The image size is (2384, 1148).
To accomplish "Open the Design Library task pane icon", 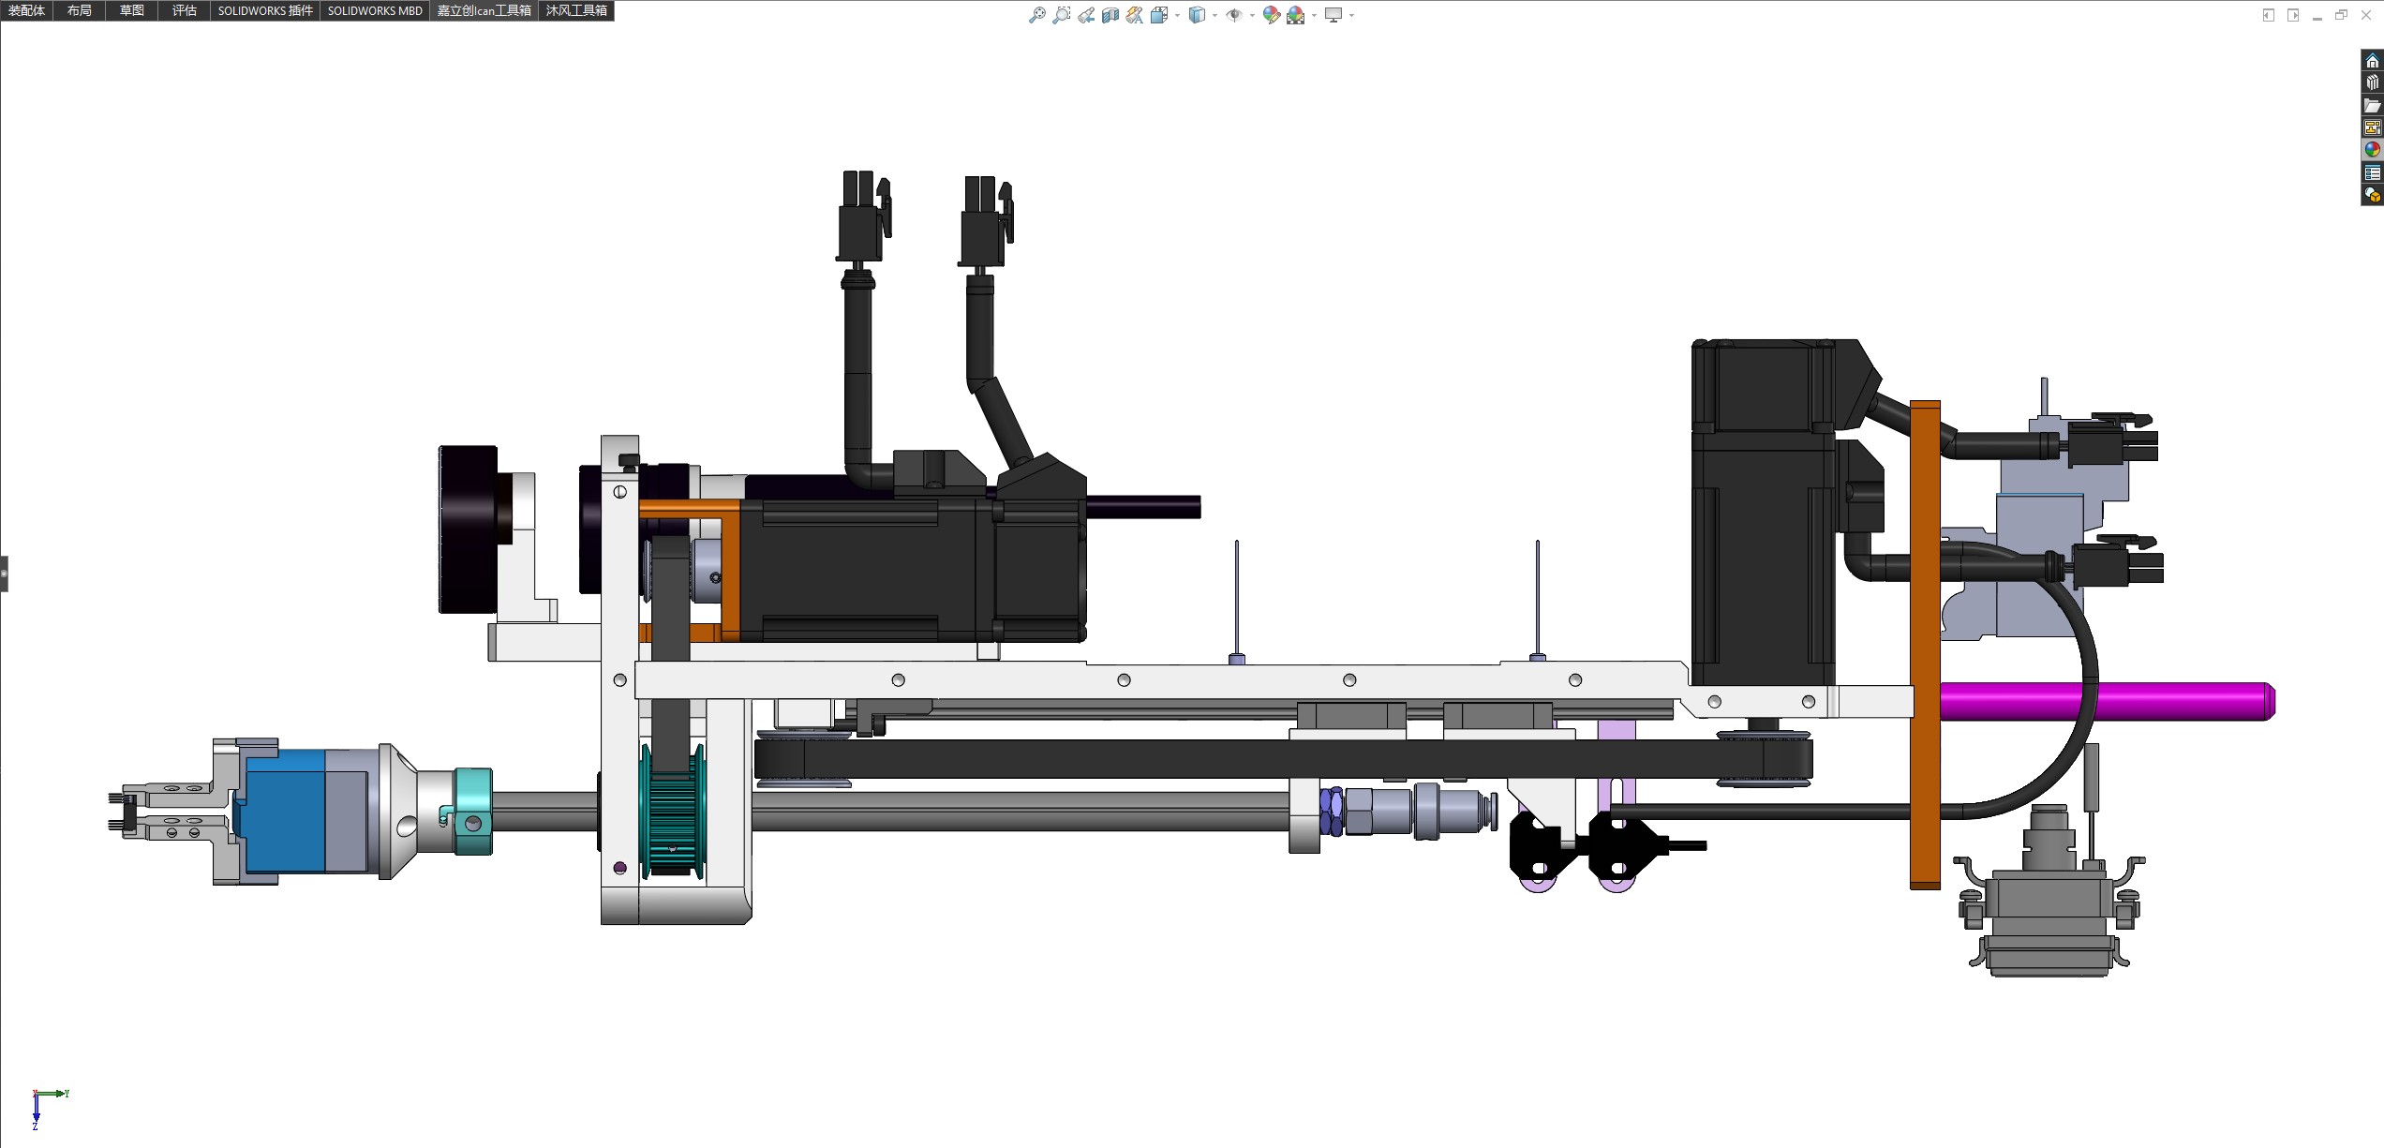I will [x=2372, y=83].
